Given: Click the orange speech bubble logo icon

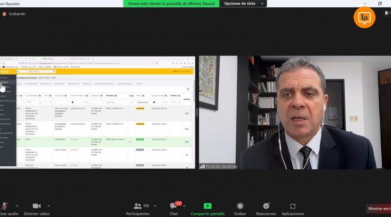Looking at the screenshot, I should [364, 18].
